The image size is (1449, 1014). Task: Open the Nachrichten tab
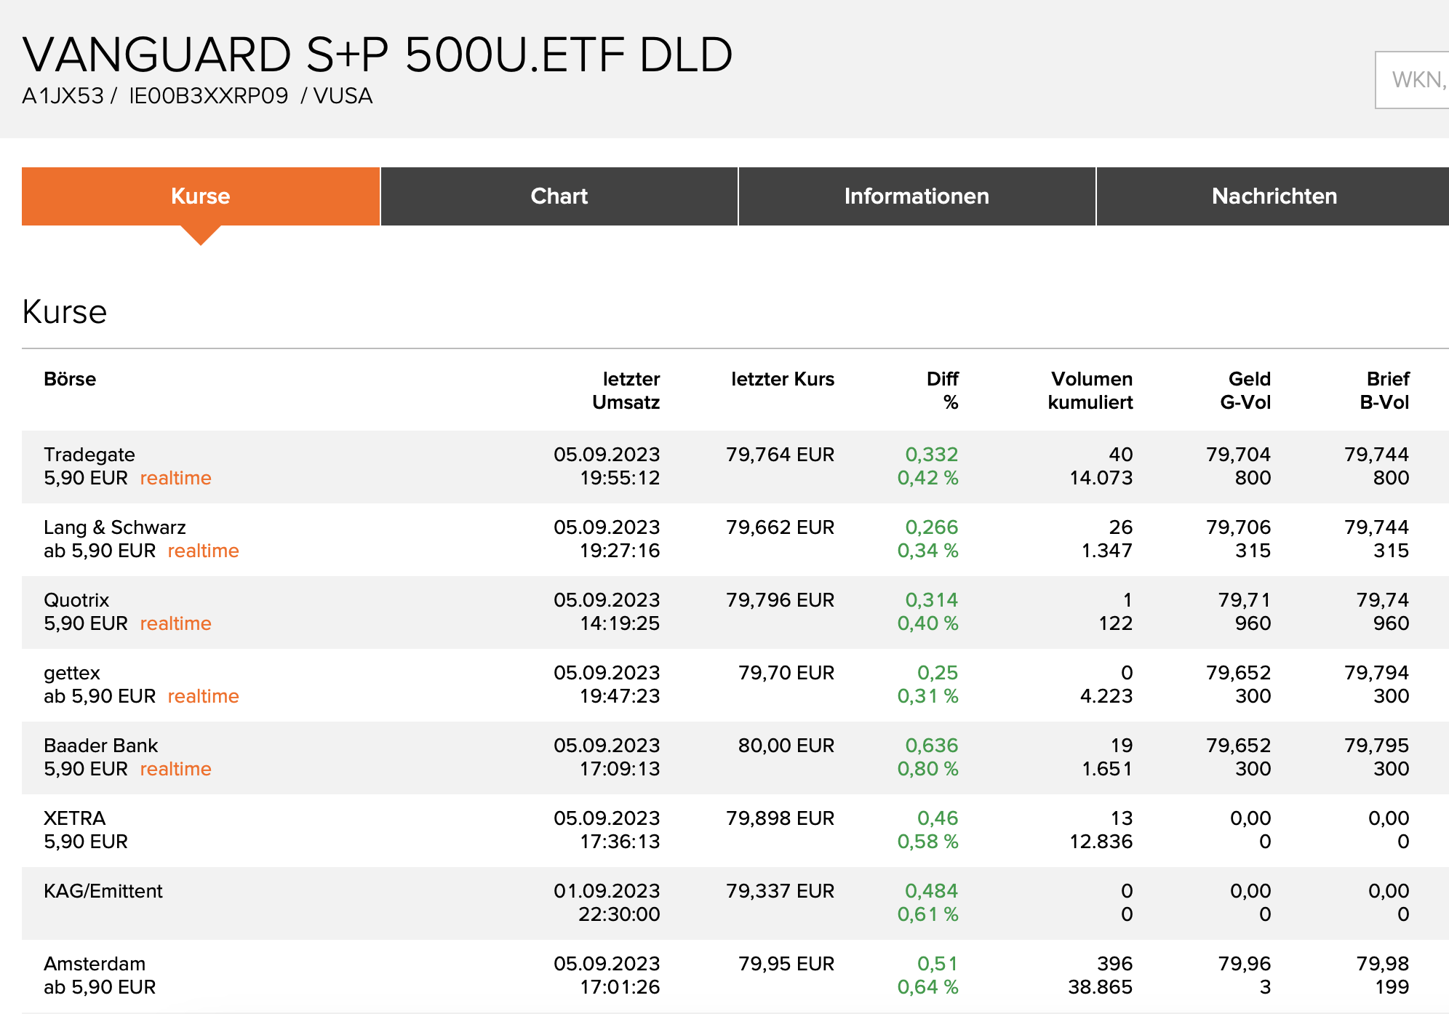coord(1274,196)
